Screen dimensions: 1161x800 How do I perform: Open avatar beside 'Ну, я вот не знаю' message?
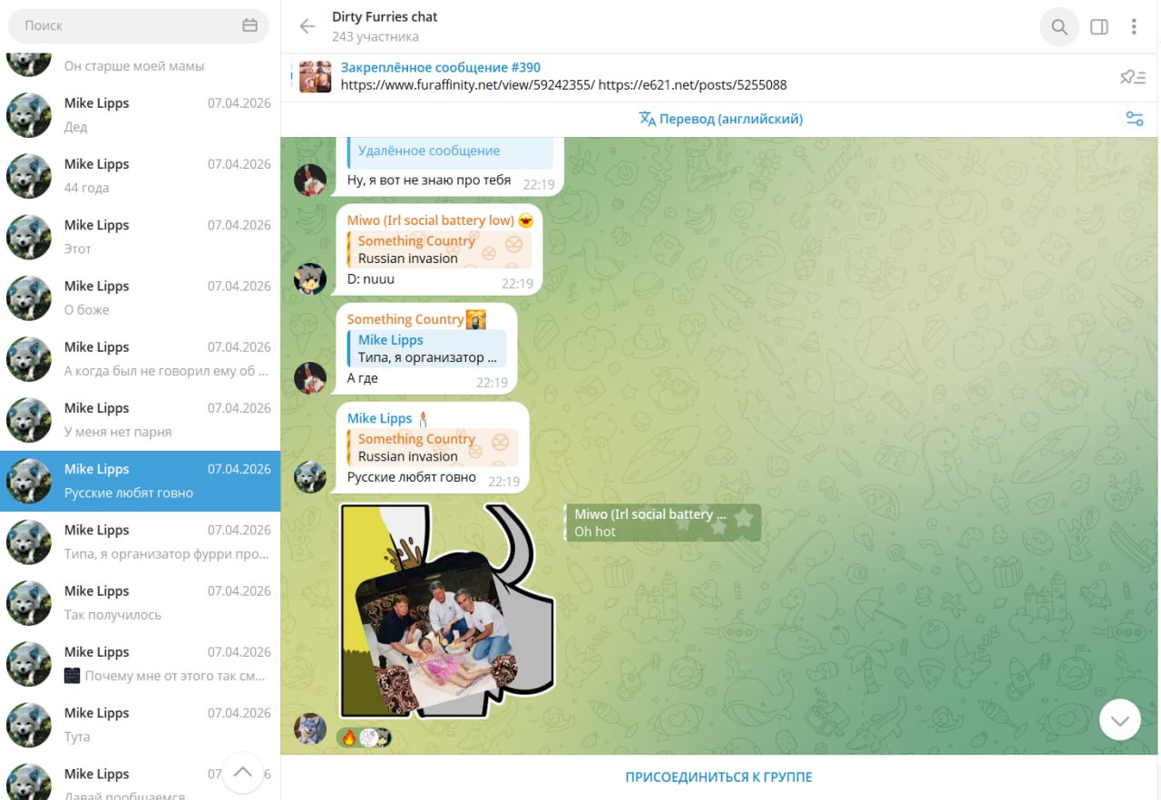(310, 180)
